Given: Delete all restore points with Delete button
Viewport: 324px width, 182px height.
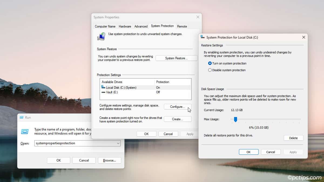Looking at the screenshot, I should point(293,138).
